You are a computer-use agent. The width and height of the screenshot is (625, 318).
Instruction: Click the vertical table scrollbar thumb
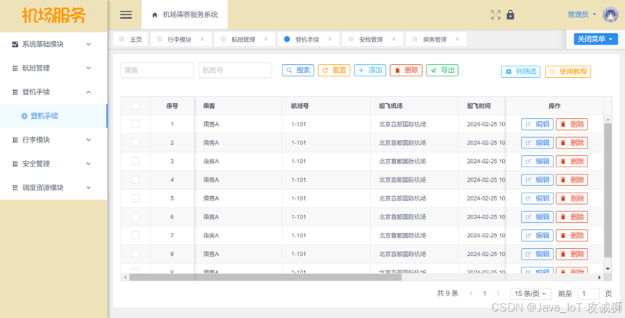coord(608,190)
